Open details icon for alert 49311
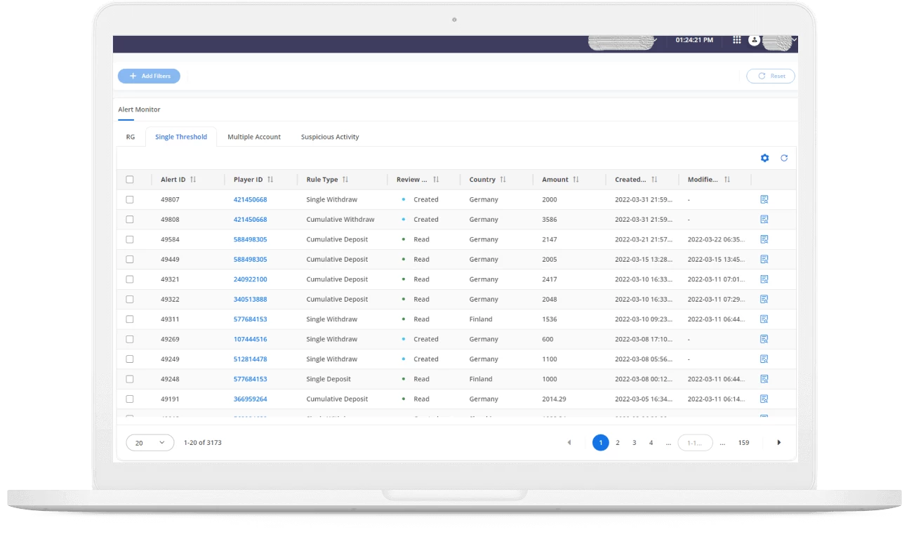Image resolution: width=902 pixels, height=539 pixels. point(764,319)
